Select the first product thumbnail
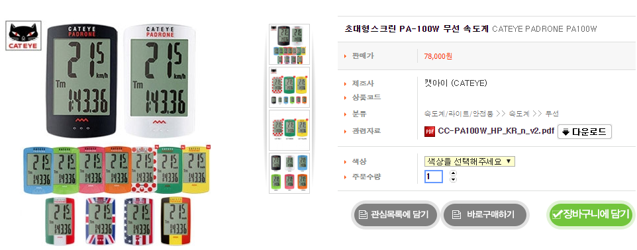637x250 pixels. coord(289,44)
